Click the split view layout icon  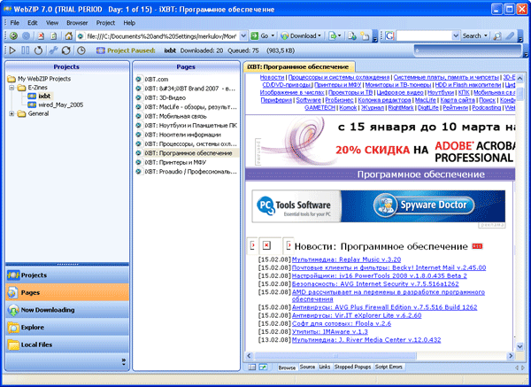(251, 367)
